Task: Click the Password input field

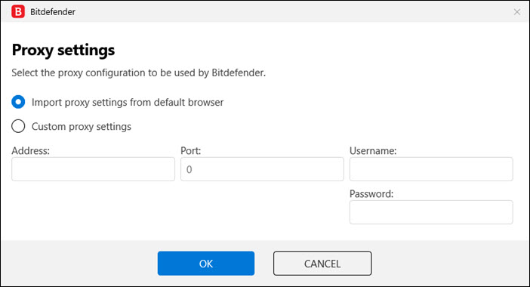Action: tap(431, 212)
